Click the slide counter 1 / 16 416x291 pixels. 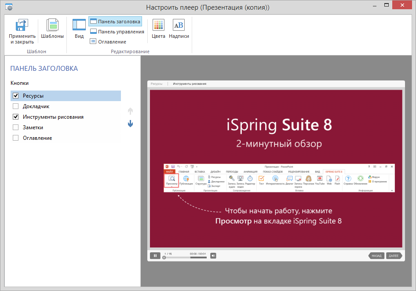[x=168, y=254]
